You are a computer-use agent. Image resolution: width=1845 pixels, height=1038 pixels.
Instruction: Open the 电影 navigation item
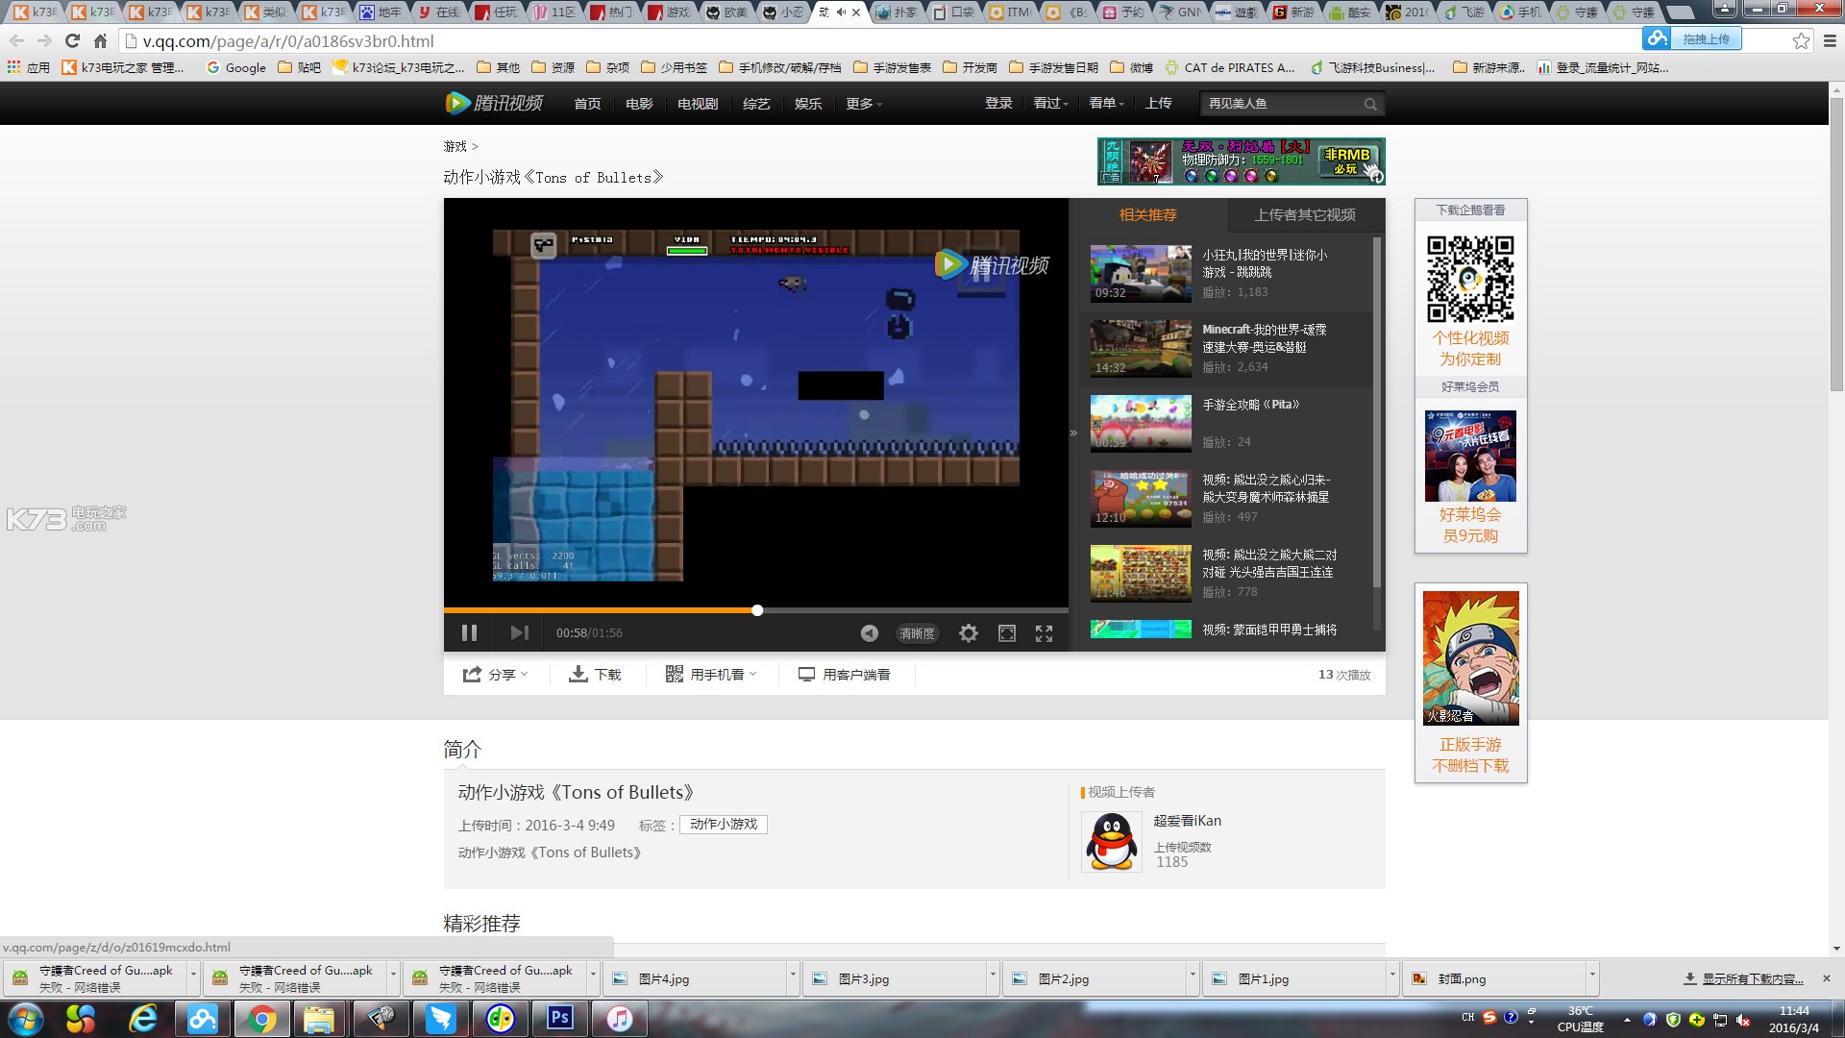tap(639, 104)
